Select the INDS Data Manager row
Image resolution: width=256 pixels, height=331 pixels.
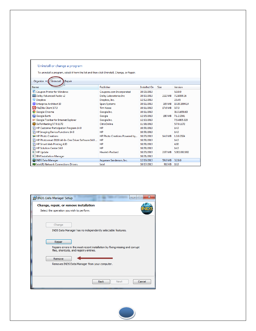[x=116, y=160]
